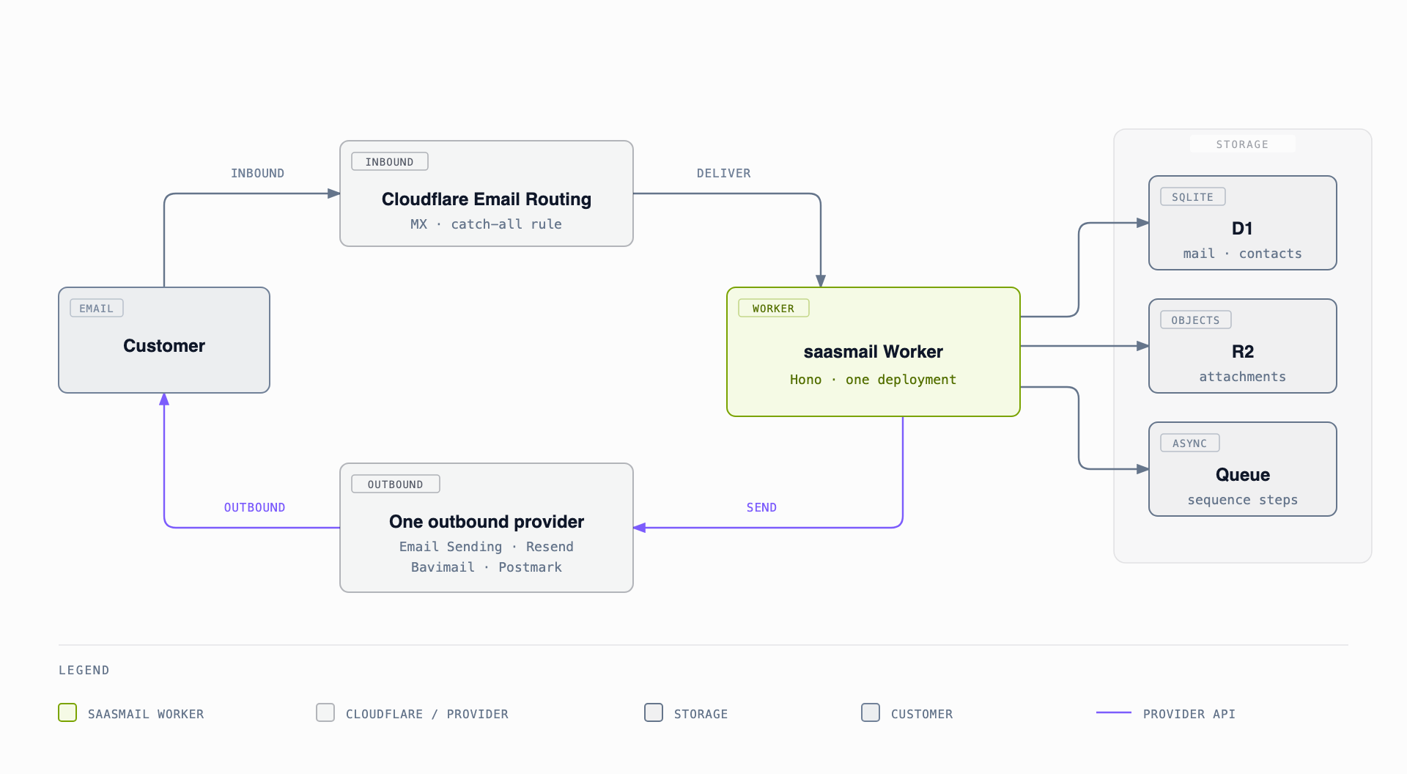Screen dimensions: 1407x774
Task: Click the "D1" storage node title
Action: point(1242,229)
